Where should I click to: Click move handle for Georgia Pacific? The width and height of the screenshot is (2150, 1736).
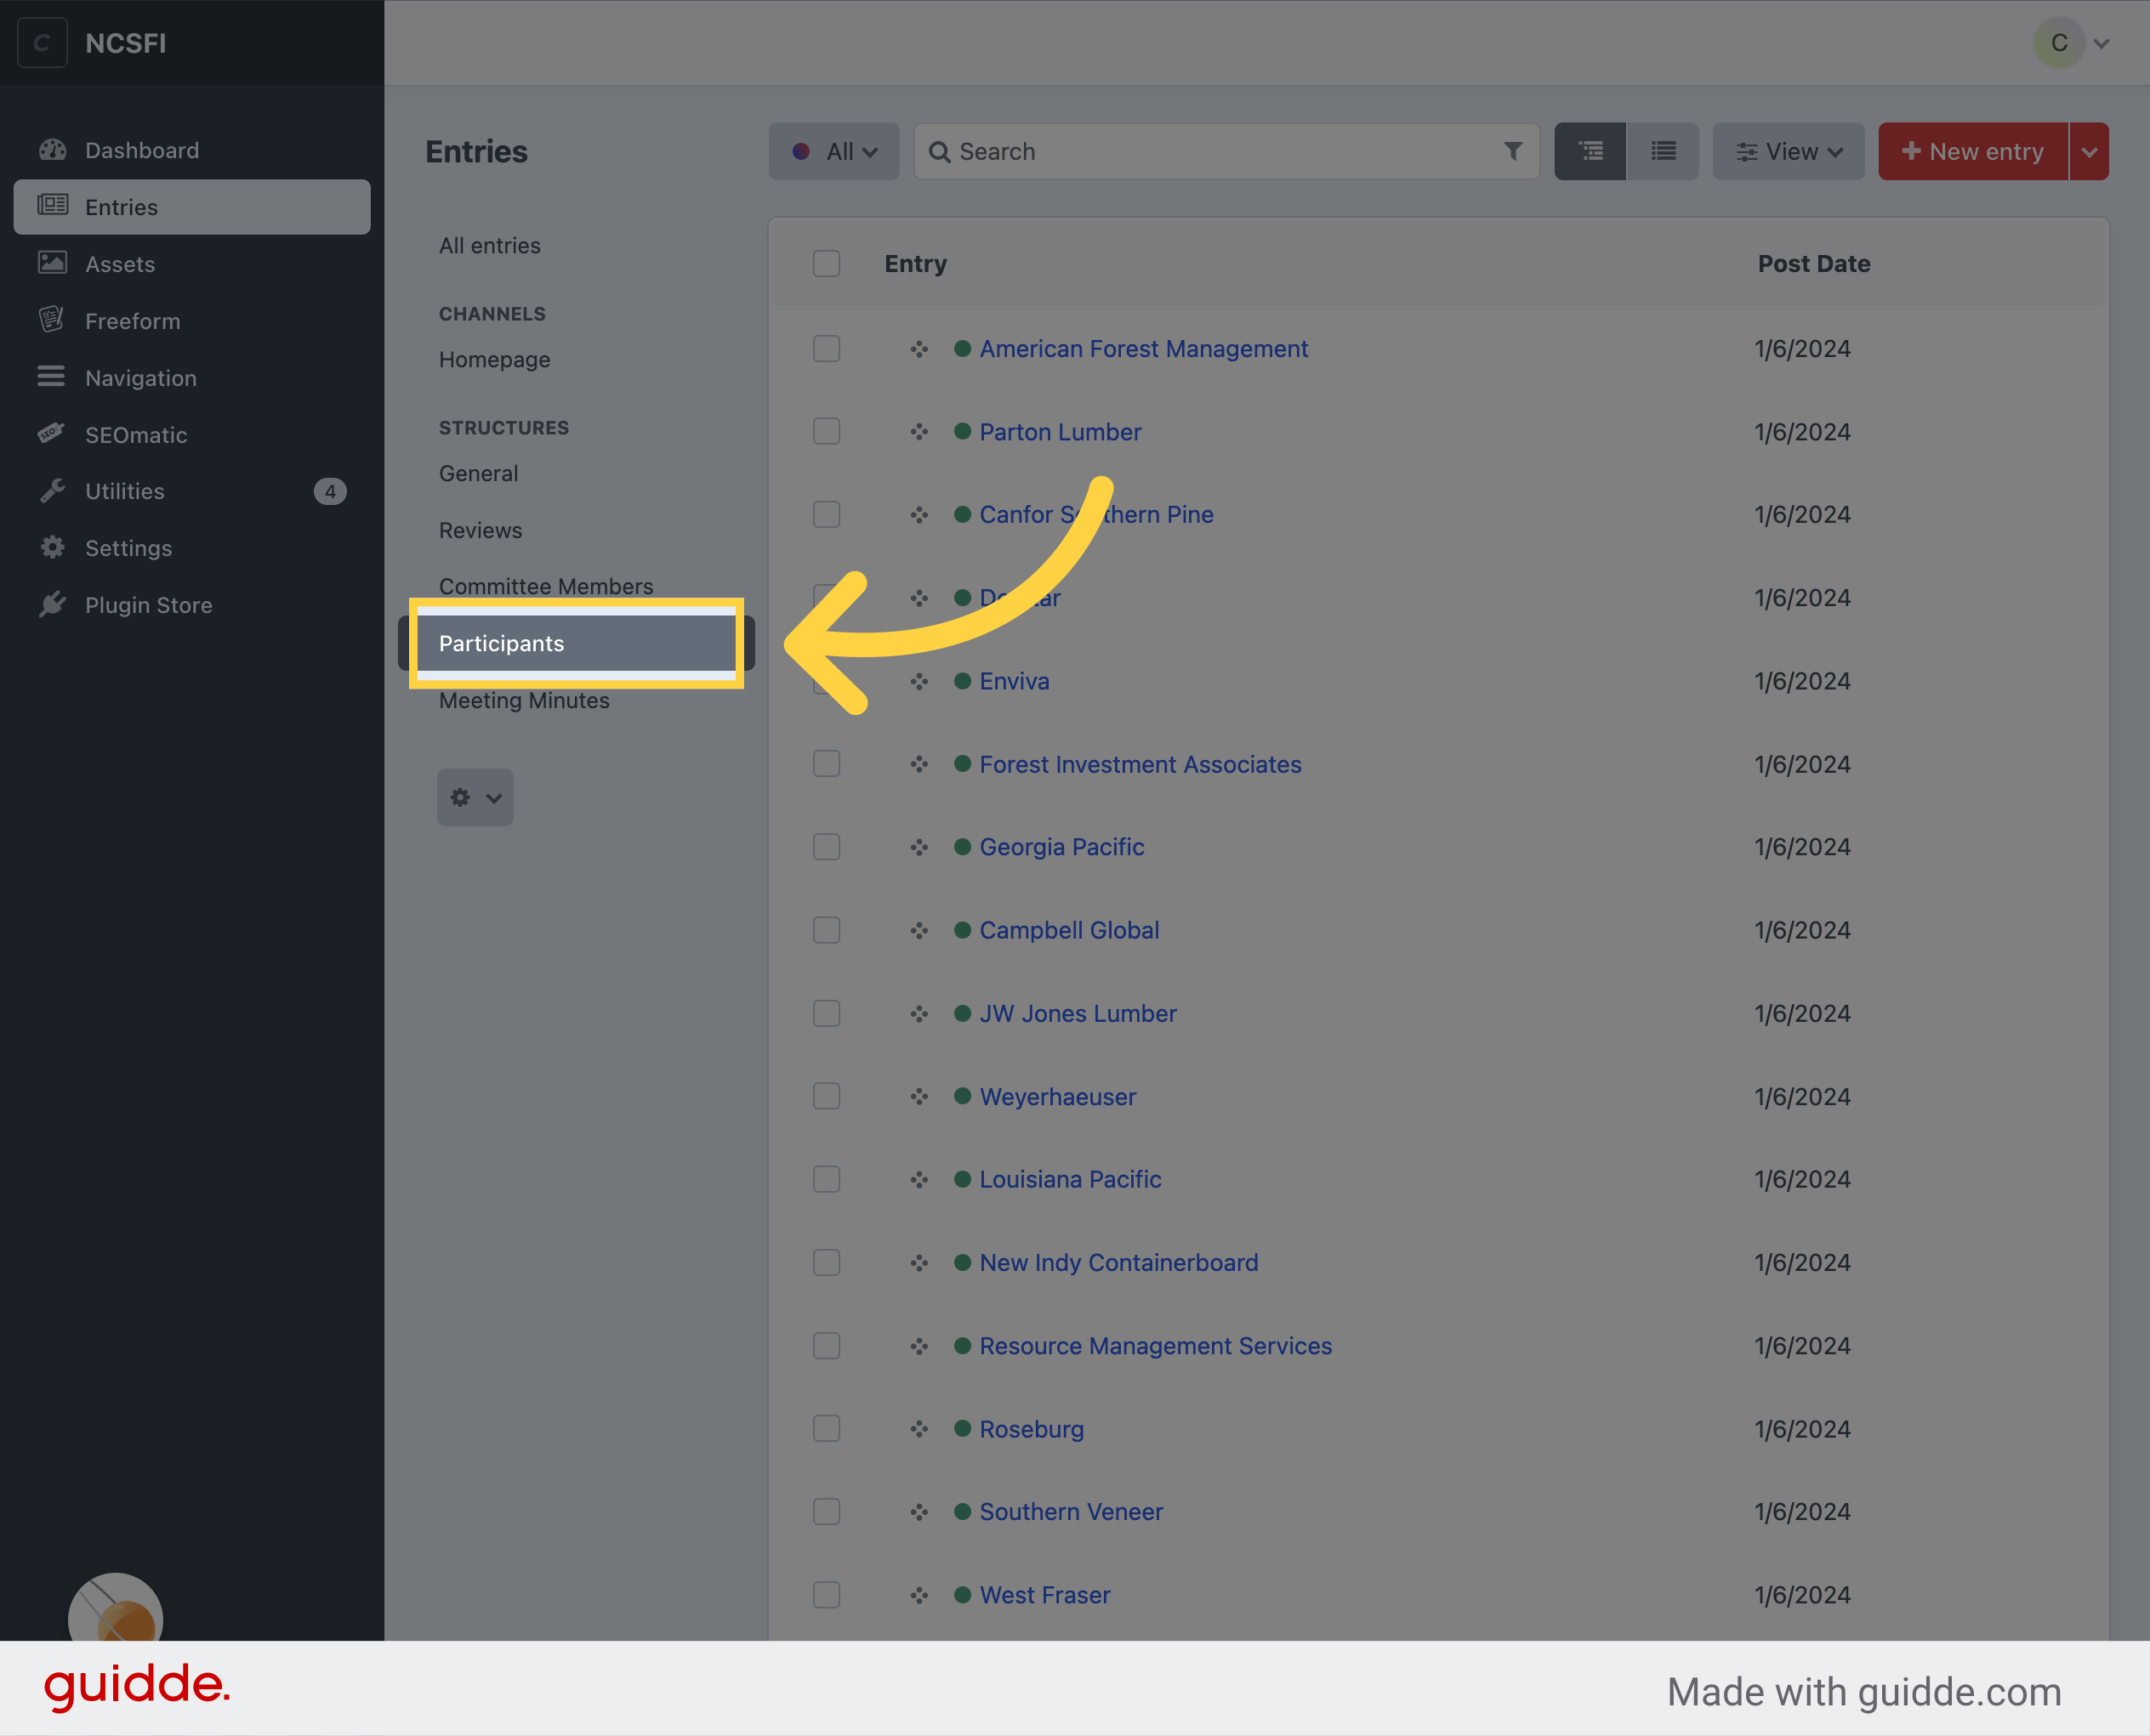pos(919,847)
